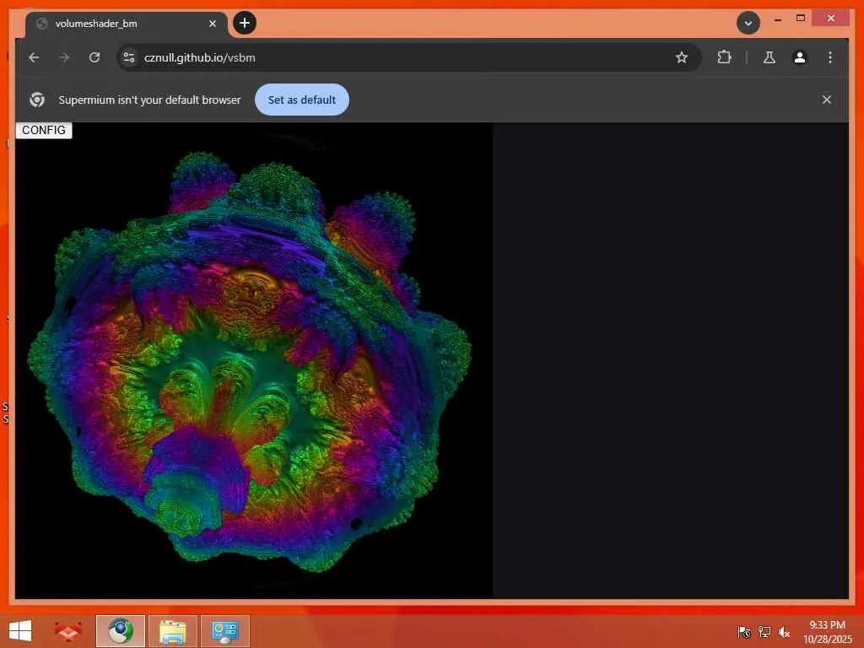Open Chrome Labs flask icon
Screen dimensions: 864x648
click(769, 57)
